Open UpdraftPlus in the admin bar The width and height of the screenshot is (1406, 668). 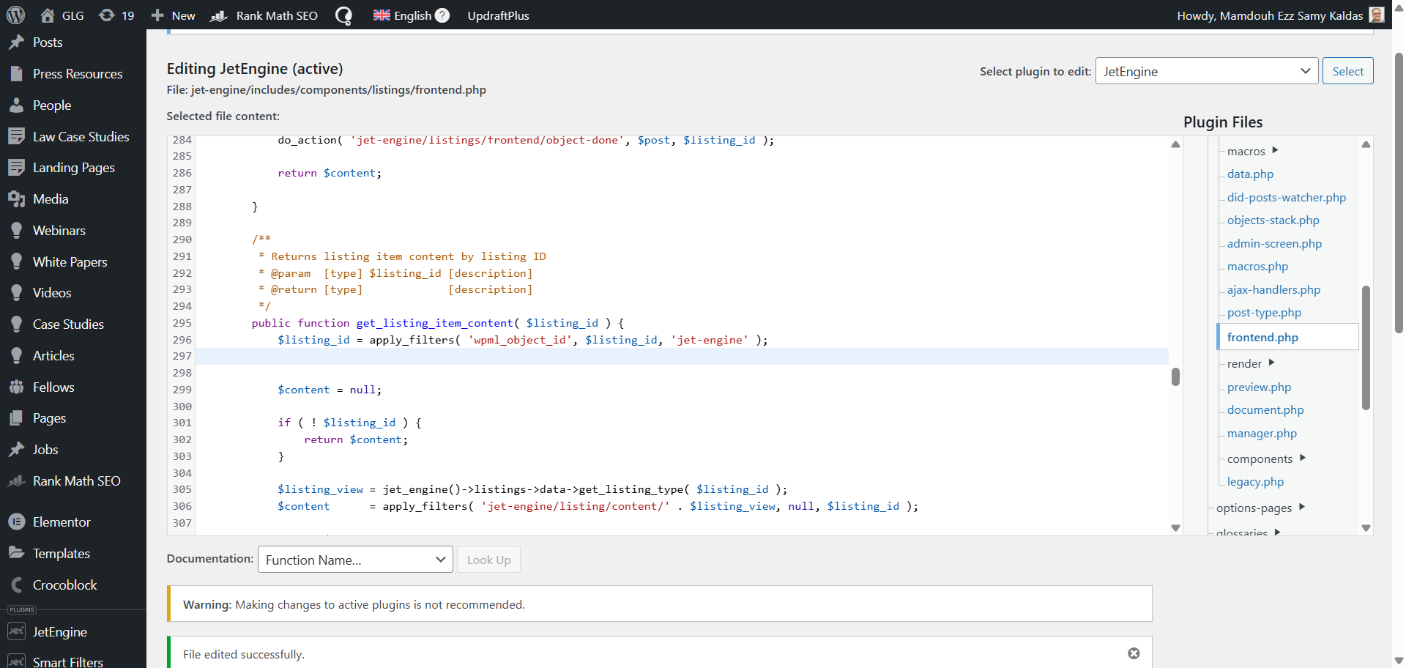point(498,15)
